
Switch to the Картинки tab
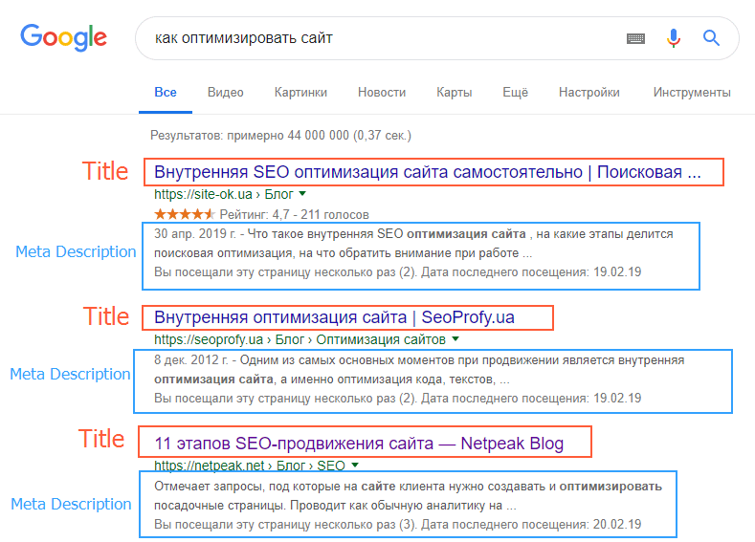(x=300, y=93)
